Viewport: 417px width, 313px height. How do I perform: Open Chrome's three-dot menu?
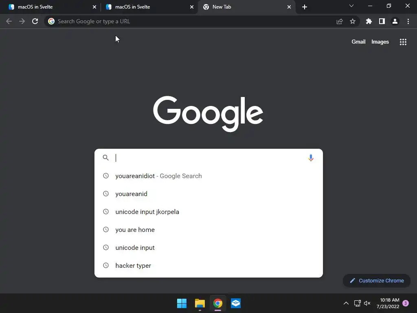(x=408, y=21)
